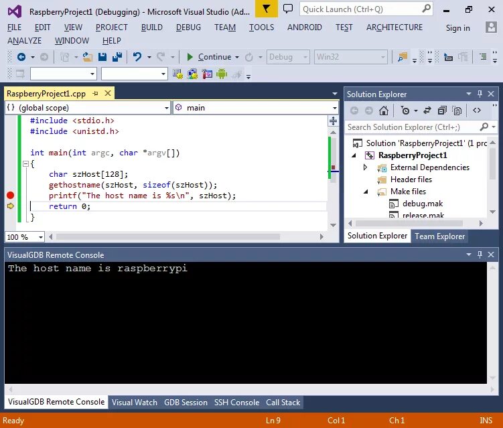Collapse the main function code block

point(25,164)
